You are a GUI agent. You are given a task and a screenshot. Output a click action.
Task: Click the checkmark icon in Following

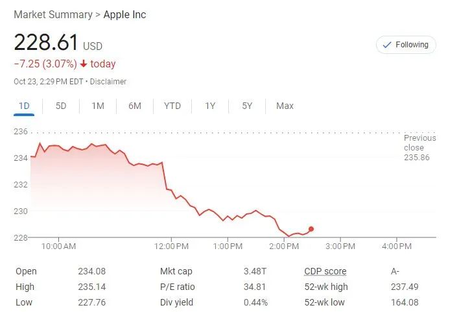pos(388,45)
